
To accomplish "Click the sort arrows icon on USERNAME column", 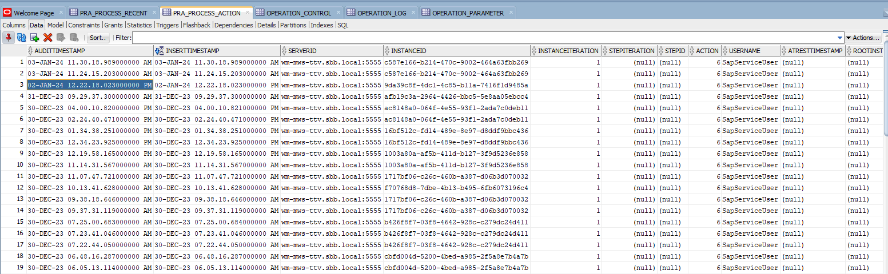I will 726,51.
